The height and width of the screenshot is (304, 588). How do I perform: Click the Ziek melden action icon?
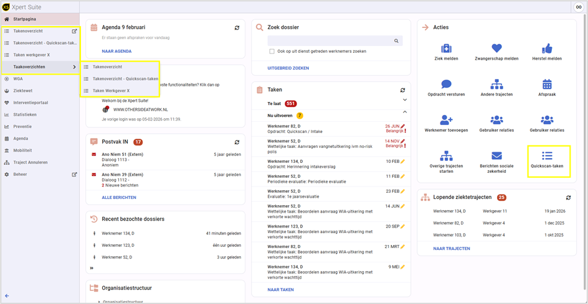point(446,48)
